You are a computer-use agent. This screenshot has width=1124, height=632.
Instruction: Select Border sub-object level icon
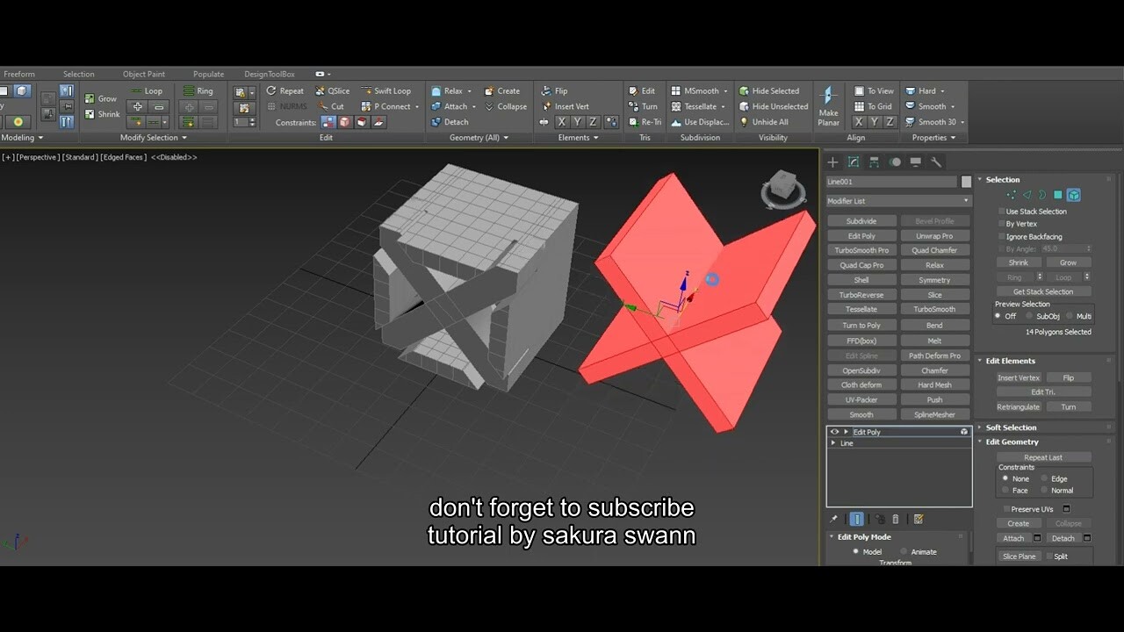[x=1042, y=195]
